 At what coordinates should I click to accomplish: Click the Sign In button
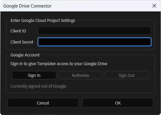point(34,75)
